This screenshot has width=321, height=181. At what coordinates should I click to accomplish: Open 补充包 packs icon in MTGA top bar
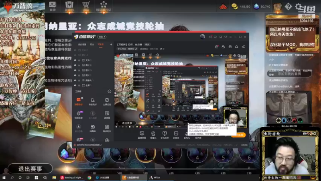[69, 6]
